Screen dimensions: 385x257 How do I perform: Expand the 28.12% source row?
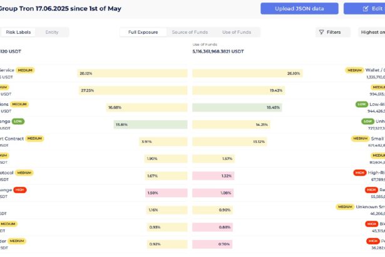pos(132,73)
